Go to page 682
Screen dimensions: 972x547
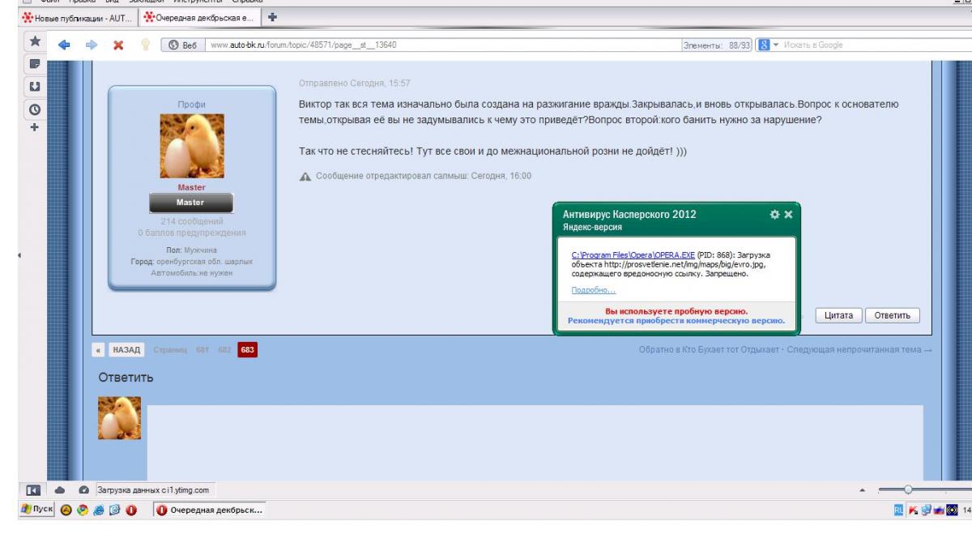click(224, 350)
